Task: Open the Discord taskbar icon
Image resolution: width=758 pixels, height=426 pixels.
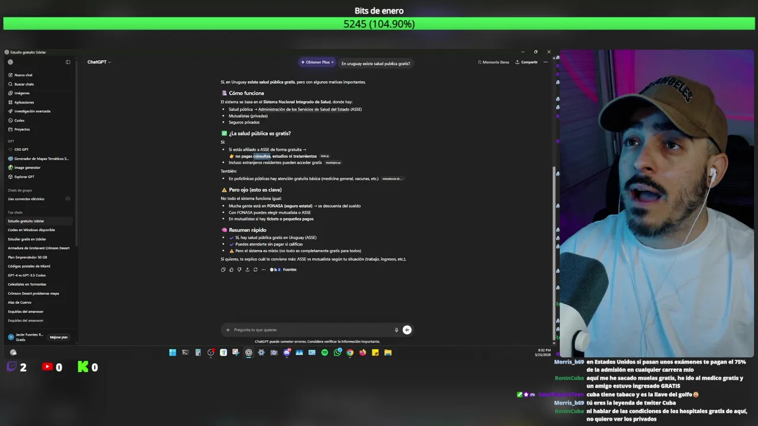Action: click(x=287, y=353)
